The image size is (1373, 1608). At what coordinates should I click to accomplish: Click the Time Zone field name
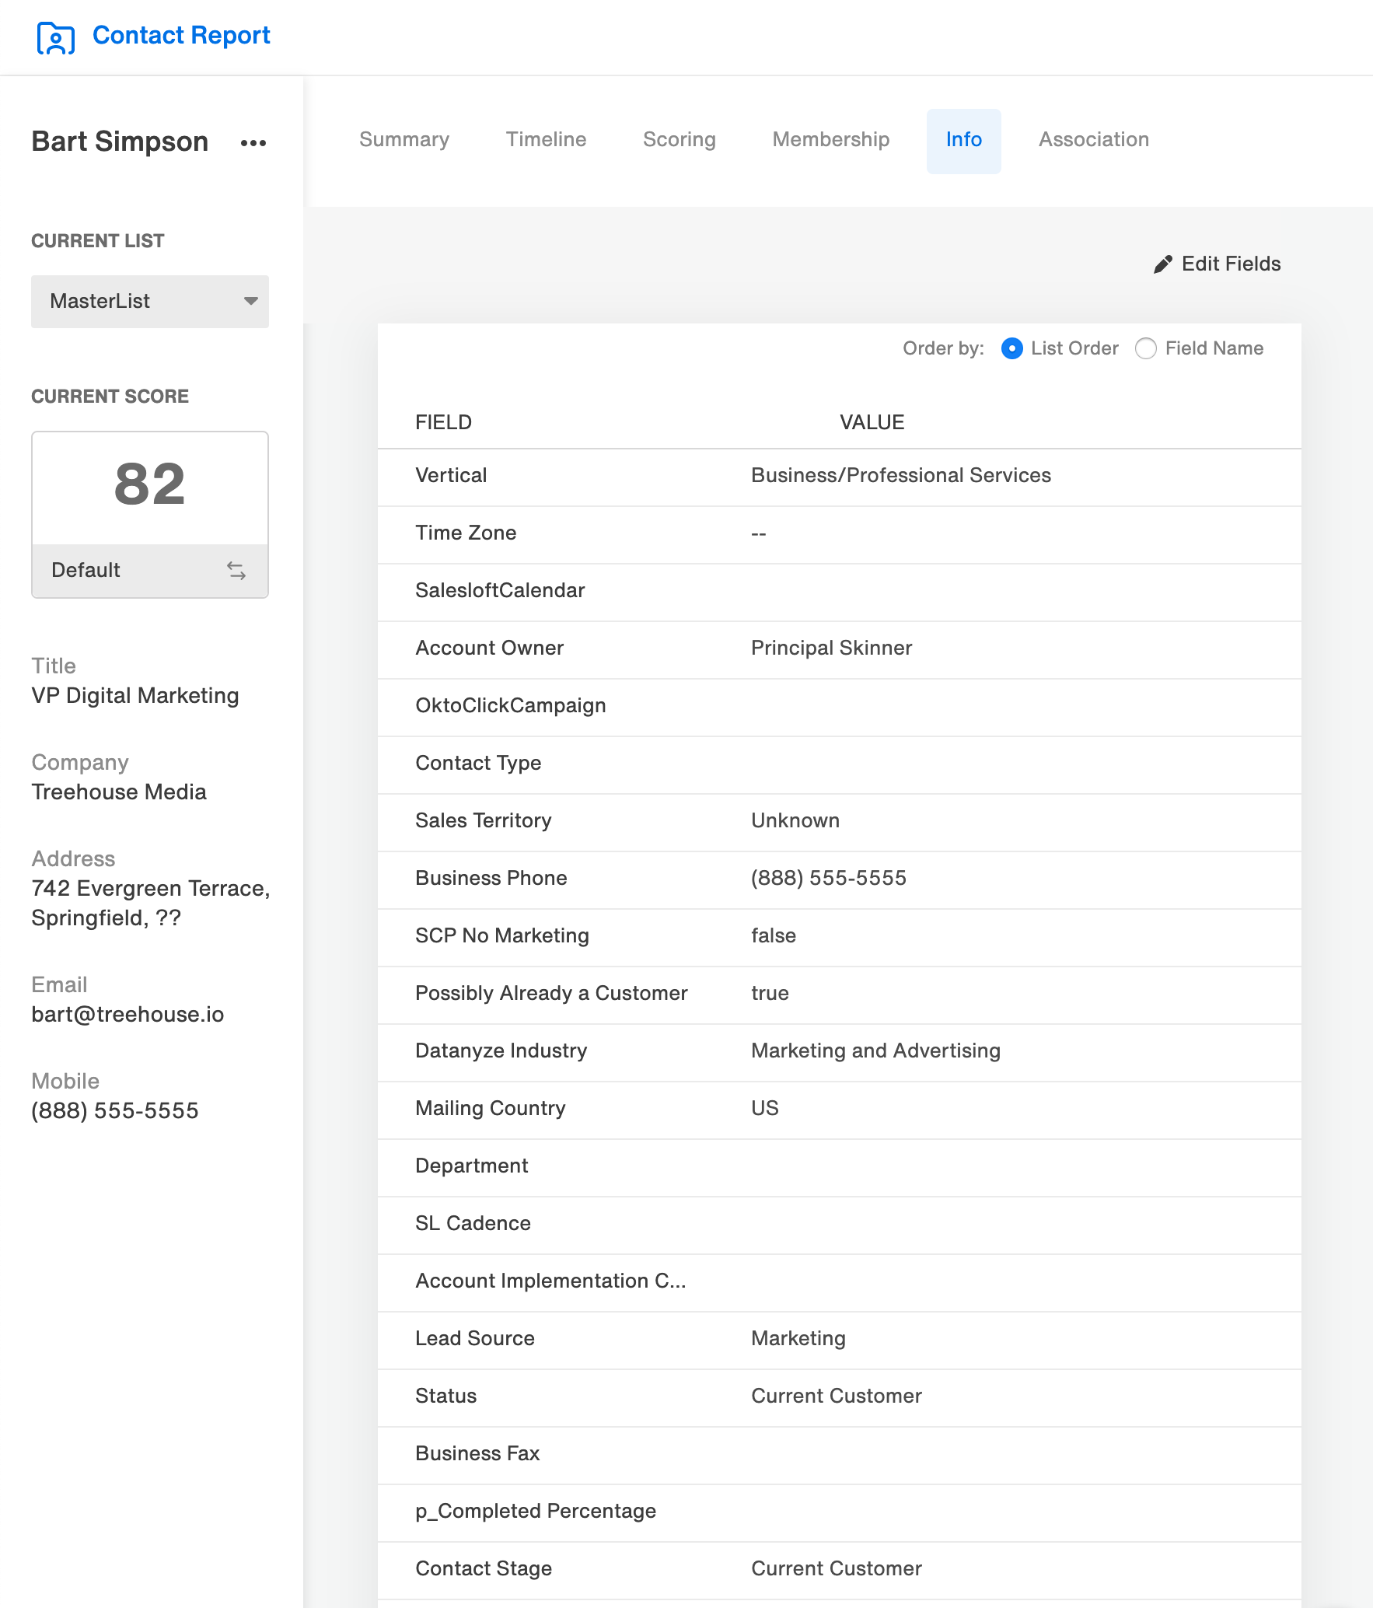(x=466, y=533)
